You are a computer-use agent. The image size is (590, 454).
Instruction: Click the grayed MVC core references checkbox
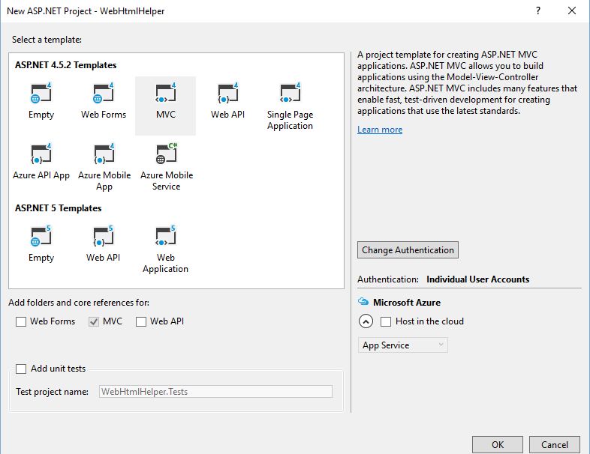point(94,322)
